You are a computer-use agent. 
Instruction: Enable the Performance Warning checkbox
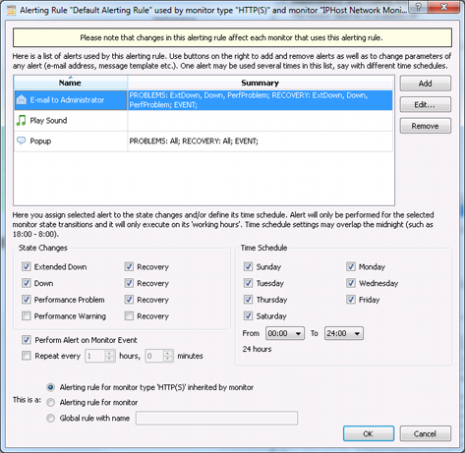(x=27, y=315)
